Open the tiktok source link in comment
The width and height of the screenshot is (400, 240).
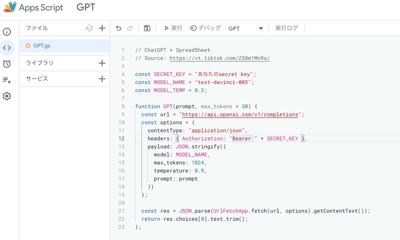point(219,58)
